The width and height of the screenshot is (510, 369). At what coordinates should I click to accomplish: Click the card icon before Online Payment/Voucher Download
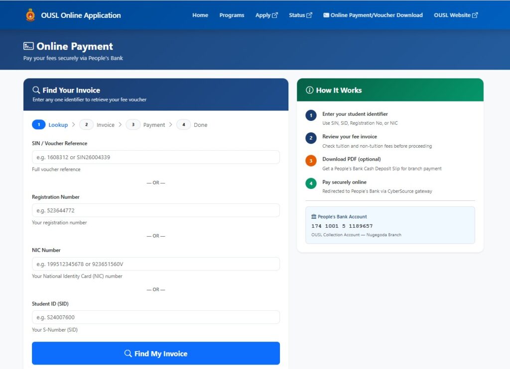click(326, 15)
